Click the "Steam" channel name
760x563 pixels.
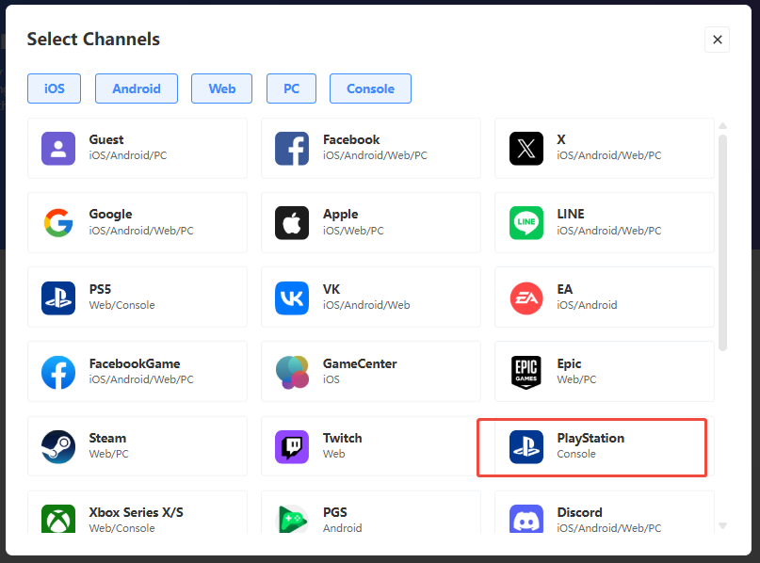pyautogui.click(x=107, y=438)
